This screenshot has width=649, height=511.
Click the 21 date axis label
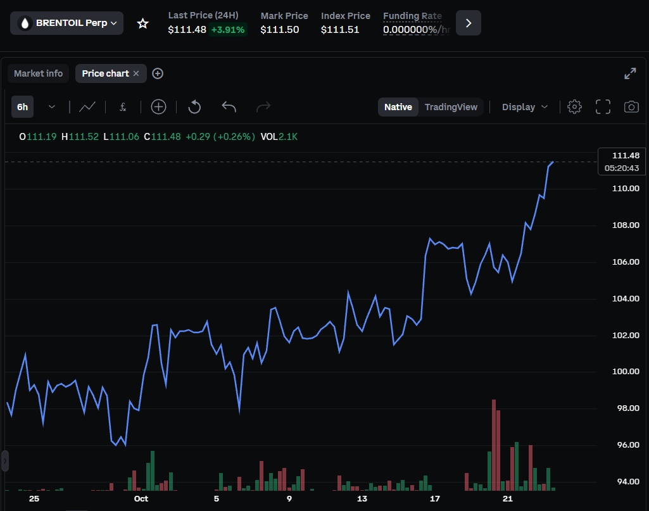point(507,498)
